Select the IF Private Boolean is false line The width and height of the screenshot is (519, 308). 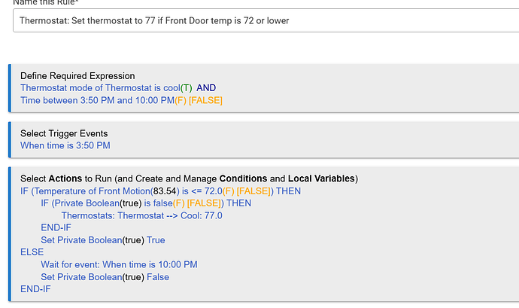point(146,203)
